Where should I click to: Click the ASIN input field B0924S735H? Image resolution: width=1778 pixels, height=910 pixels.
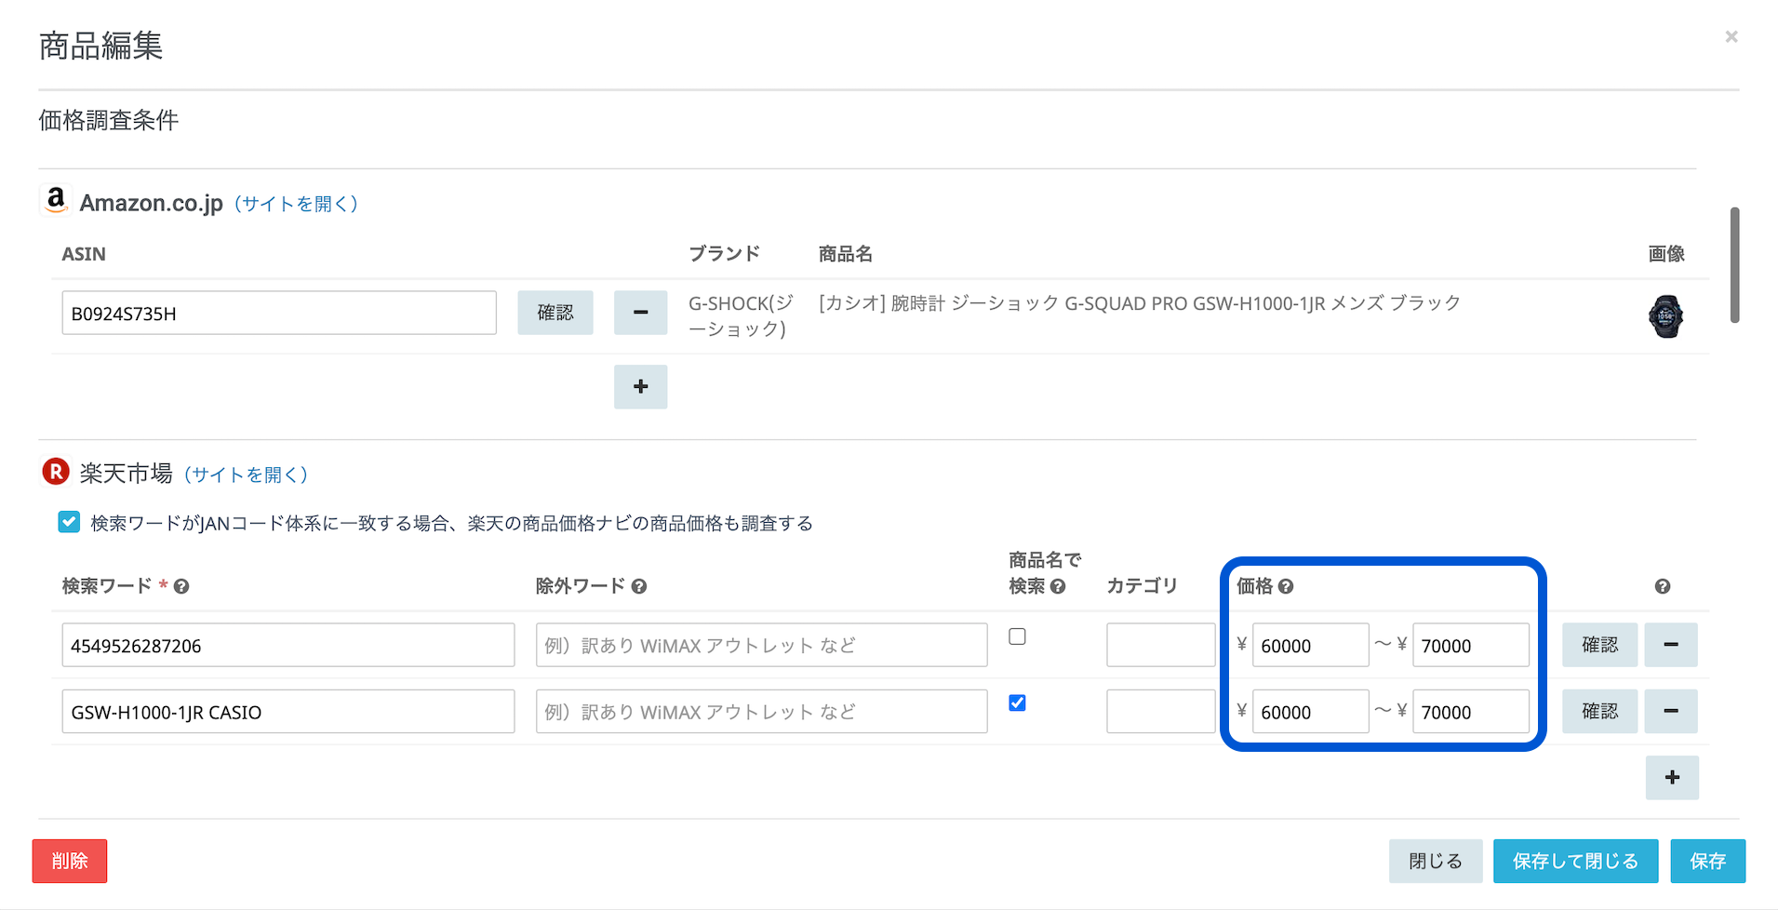pos(278,314)
